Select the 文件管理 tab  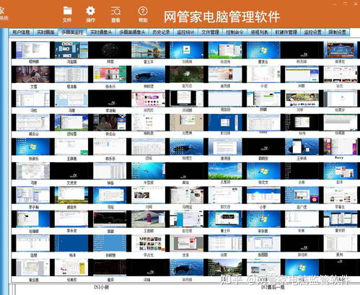point(210,32)
